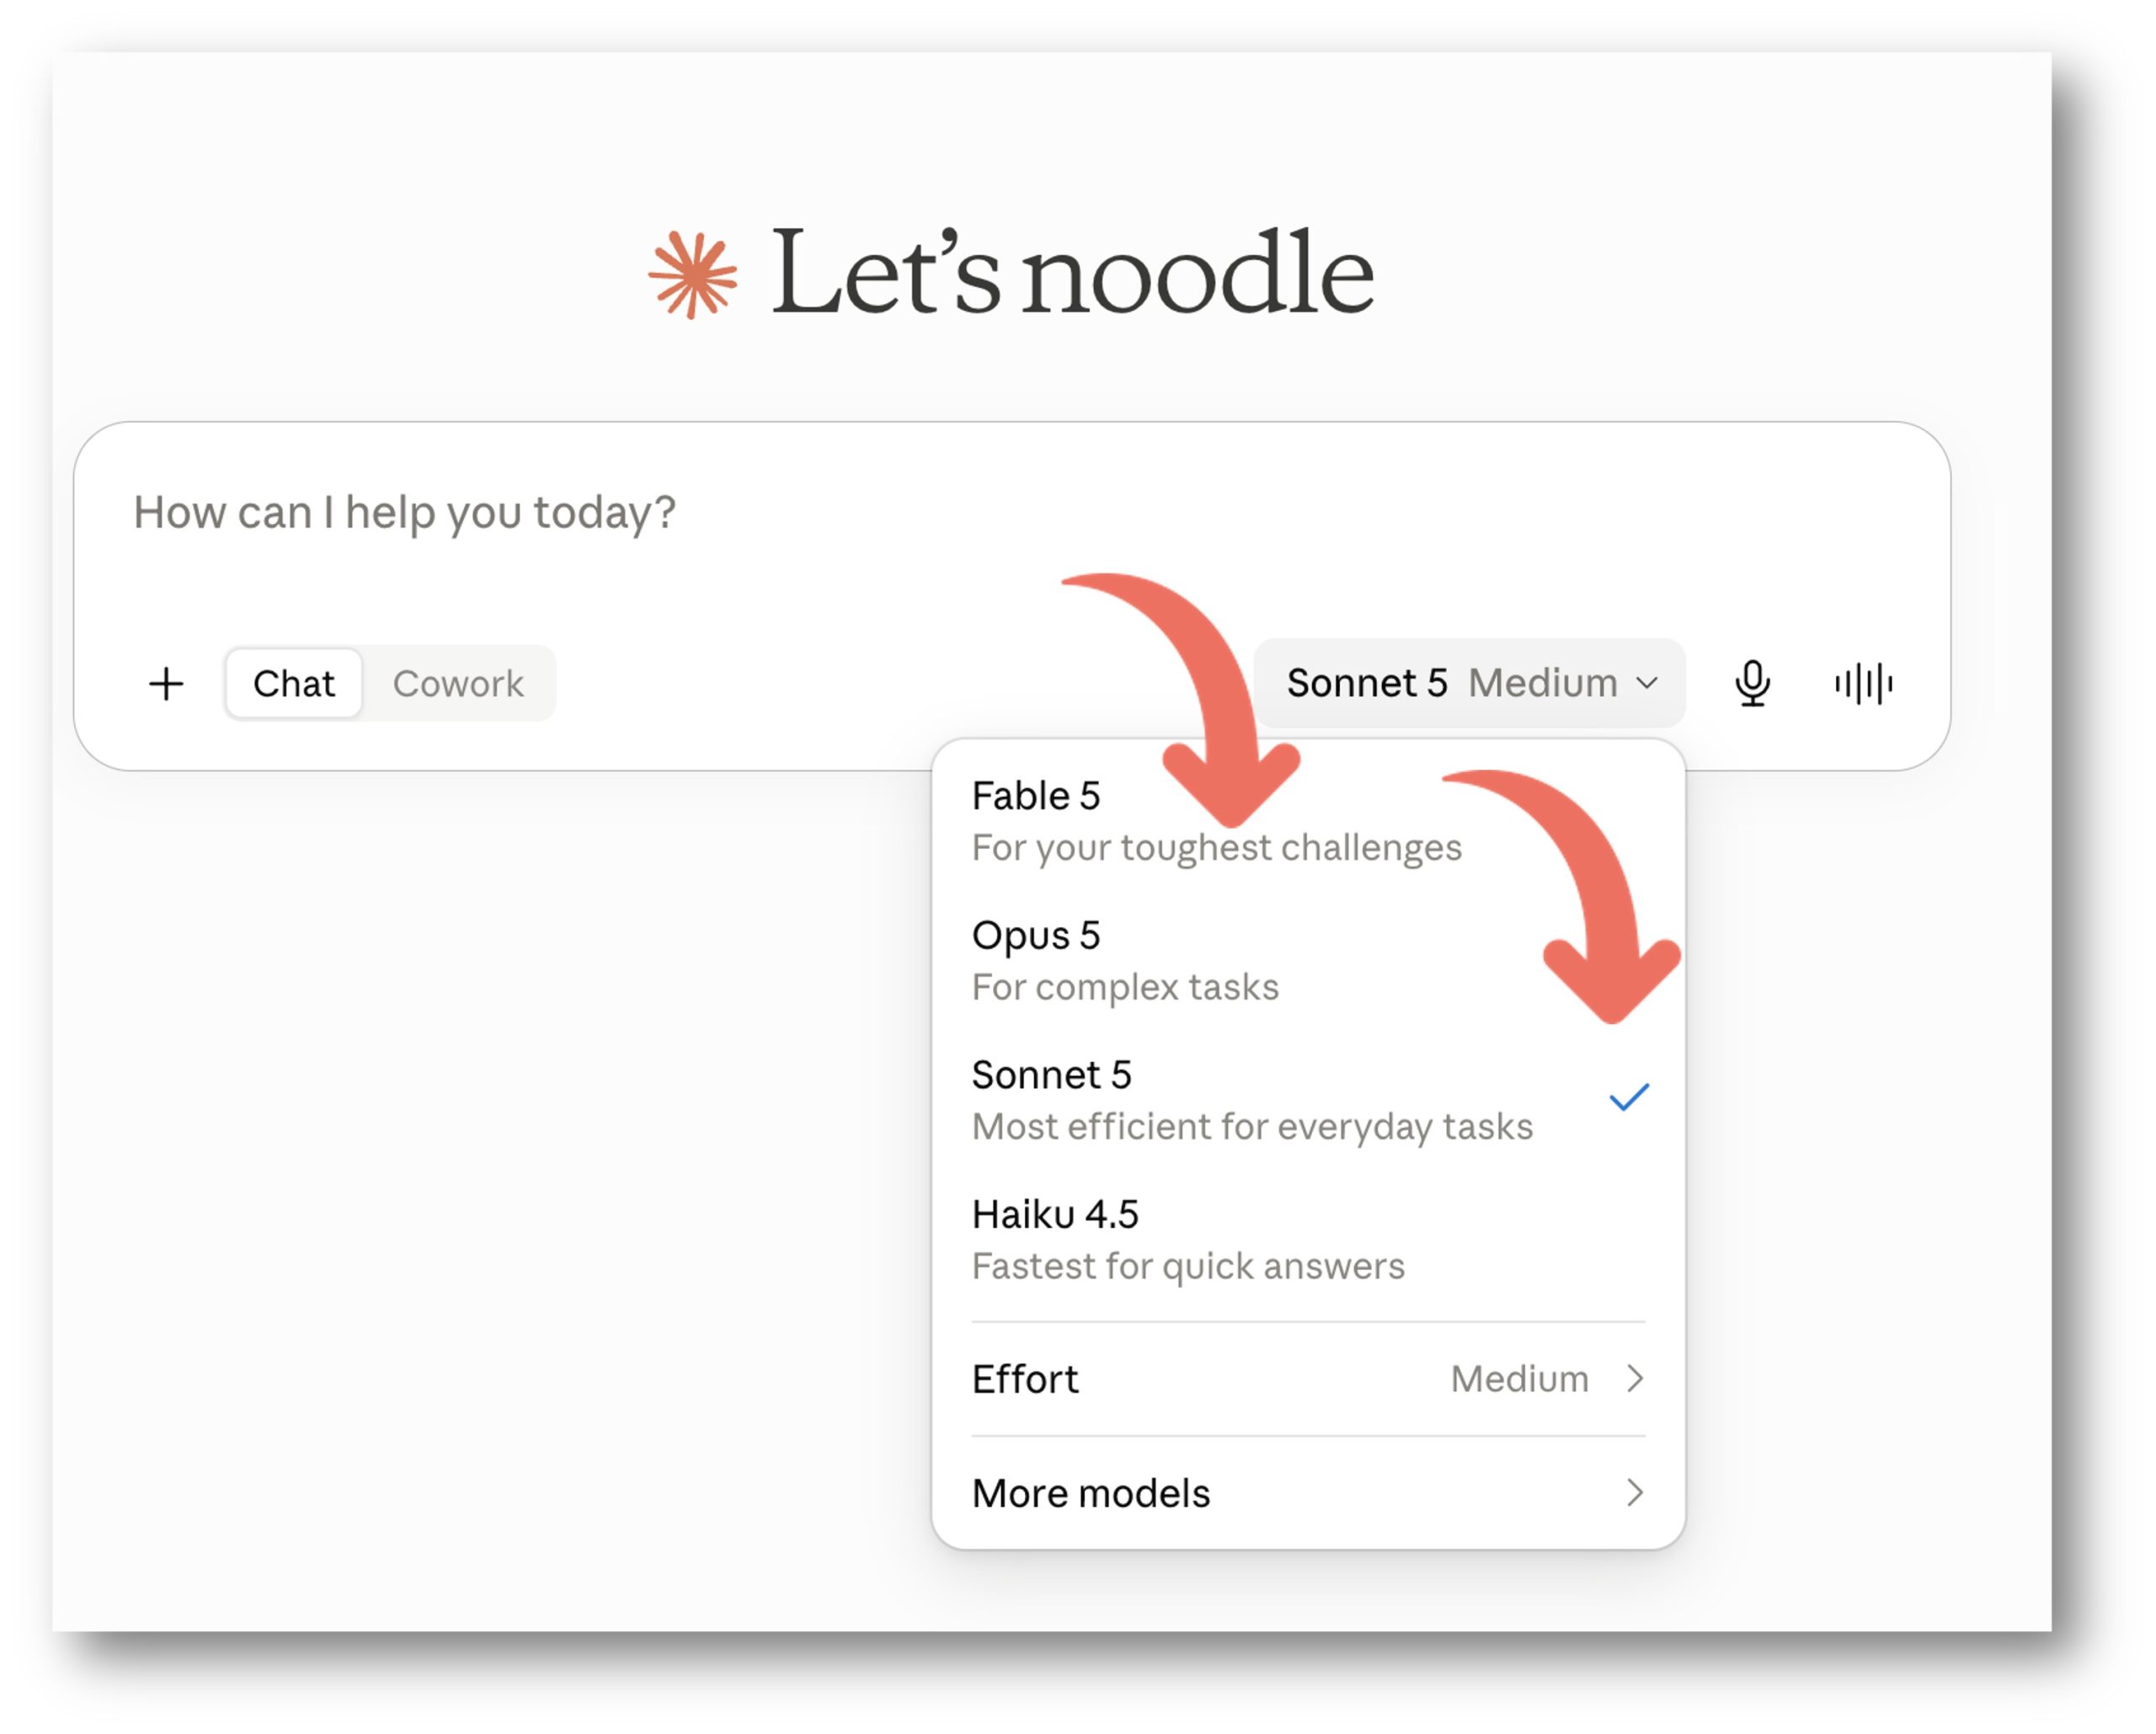Click the down caret in model selector

point(1647,684)
